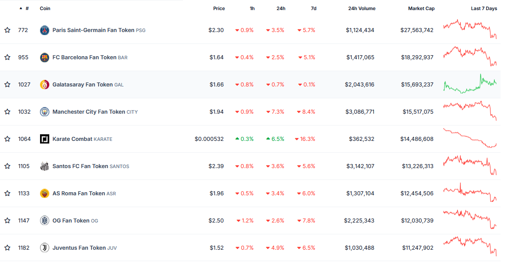Open Galatasaray Fan Token coin page
The width and height of the screenshot is (508, 262).
[x=88, y=84]
